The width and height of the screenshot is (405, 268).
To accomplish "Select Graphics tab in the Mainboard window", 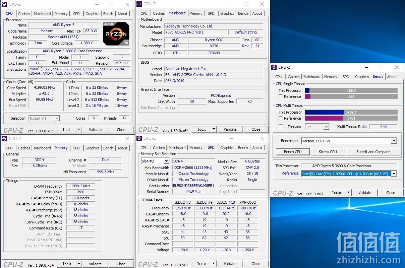I will coord(227,13).
